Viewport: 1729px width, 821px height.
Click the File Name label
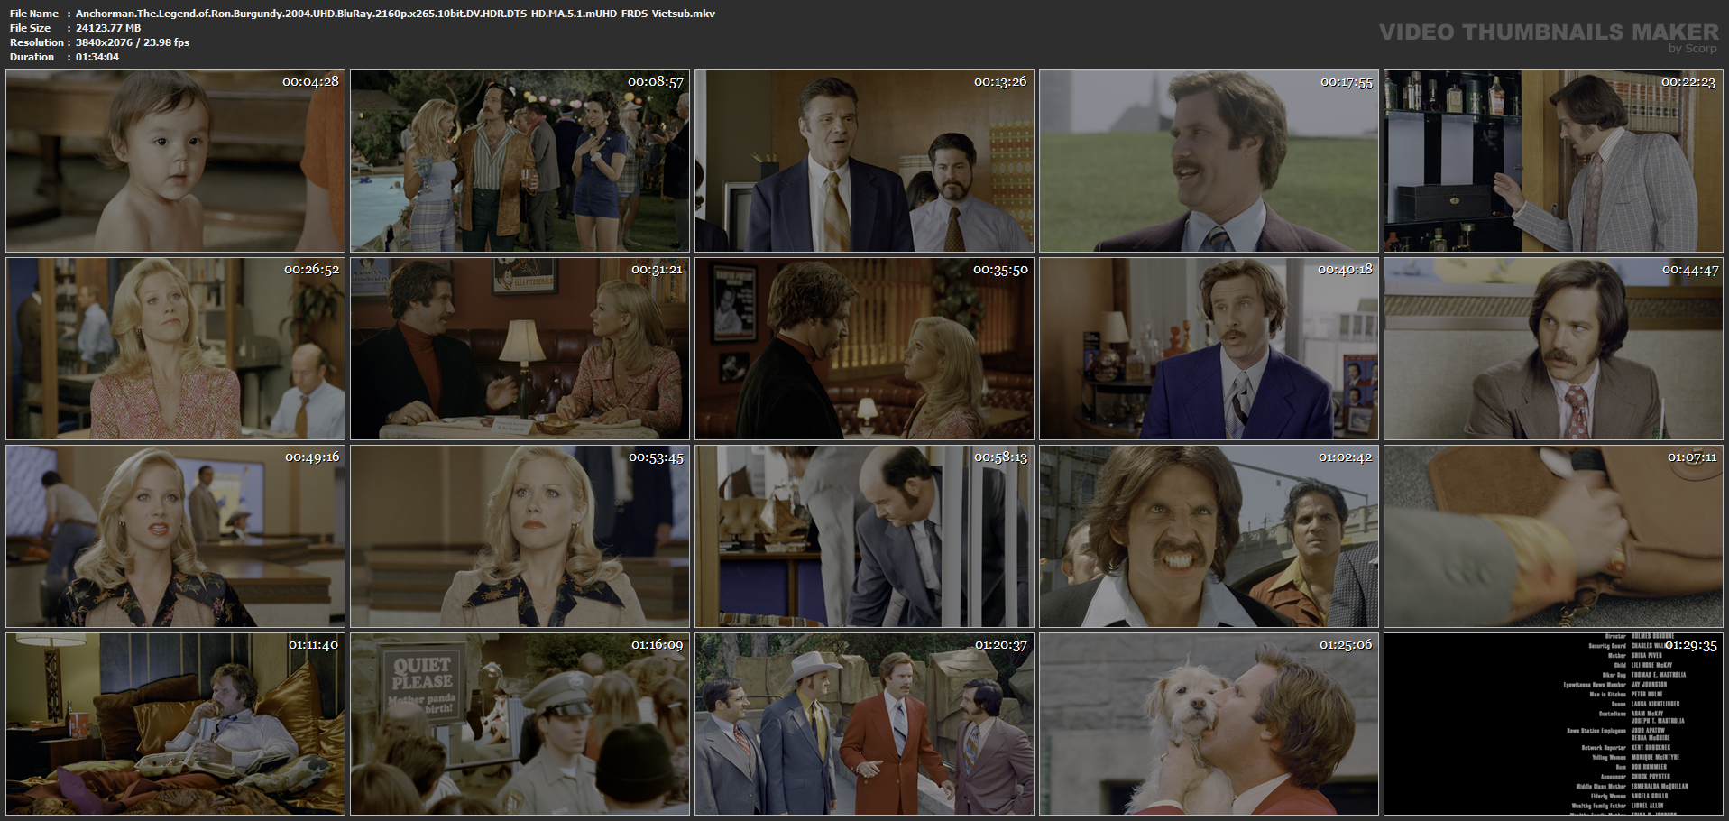coord(34,14)
